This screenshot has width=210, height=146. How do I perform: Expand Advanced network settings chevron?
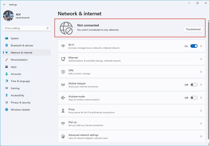click(201, 136)
